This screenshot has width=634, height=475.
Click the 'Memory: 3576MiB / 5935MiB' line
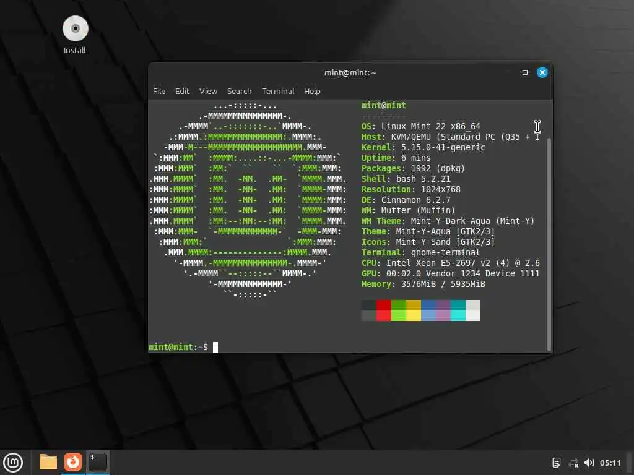[x=423, y=284]
